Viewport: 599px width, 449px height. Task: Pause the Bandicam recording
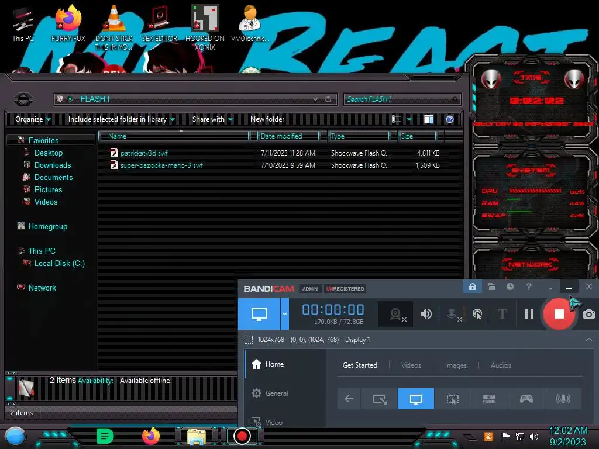(x=529, y=314)
